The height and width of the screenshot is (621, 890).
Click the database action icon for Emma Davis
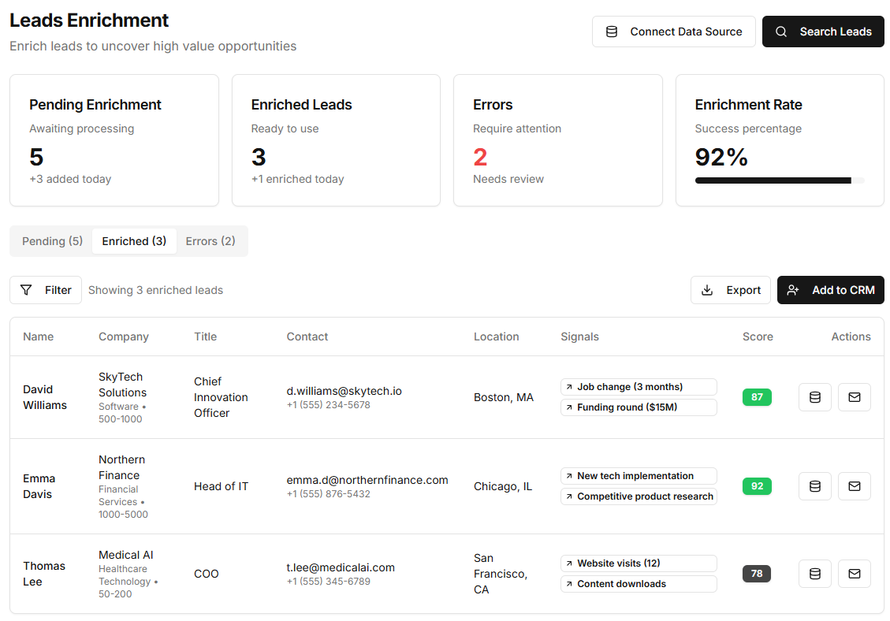click(x=815, y=486)
